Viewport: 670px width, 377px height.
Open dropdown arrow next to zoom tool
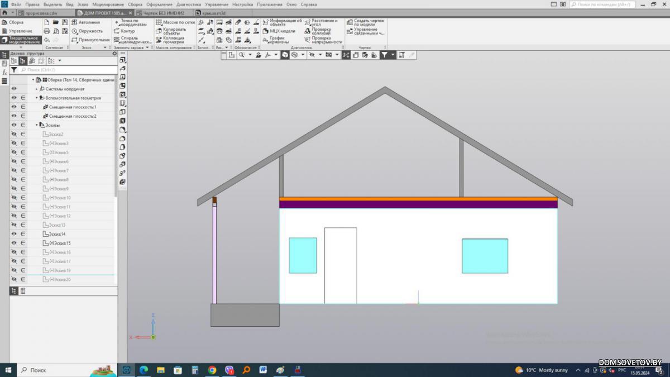pos(250,55)
